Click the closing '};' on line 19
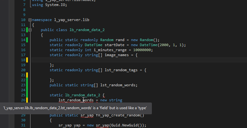 click(x=52, y=65)
